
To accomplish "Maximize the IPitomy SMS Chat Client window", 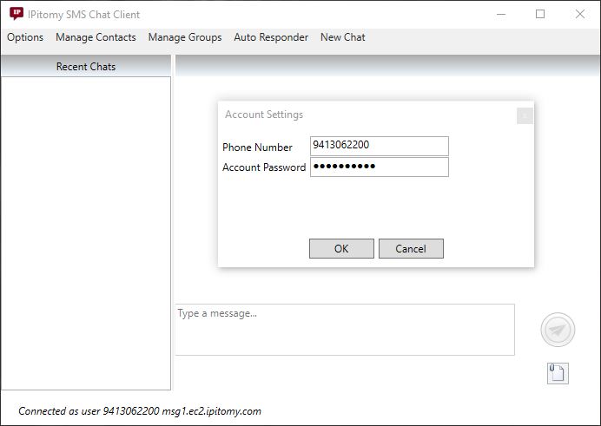I will pos(540,14).
